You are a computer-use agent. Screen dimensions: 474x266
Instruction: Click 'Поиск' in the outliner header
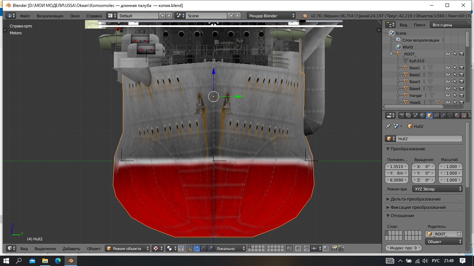click(x=420, y=25)
